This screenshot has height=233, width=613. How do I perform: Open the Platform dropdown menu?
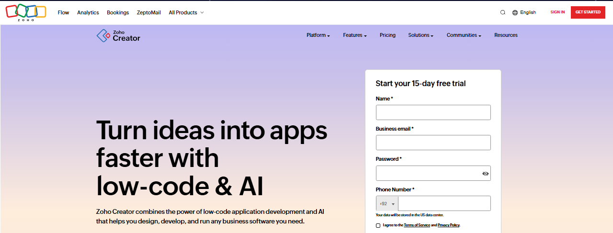[318, 35]
